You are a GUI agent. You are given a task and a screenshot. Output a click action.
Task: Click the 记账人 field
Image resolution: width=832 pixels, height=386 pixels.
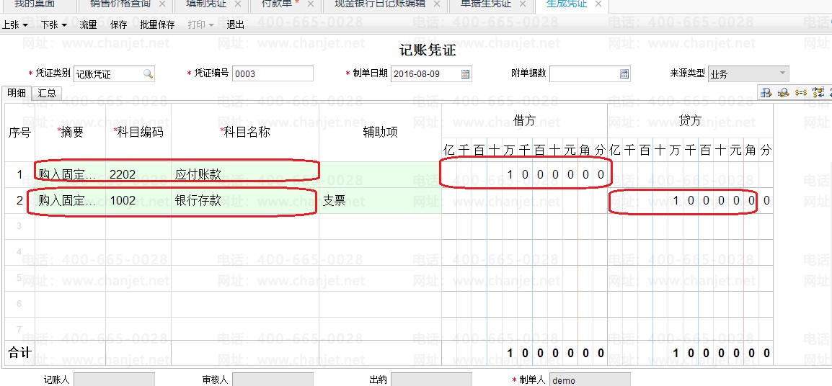(x=114, y=380)
